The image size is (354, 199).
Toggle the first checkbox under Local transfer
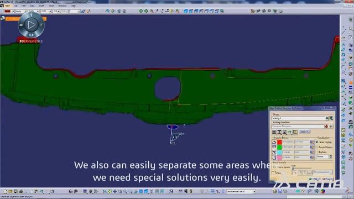click(274, 167)
